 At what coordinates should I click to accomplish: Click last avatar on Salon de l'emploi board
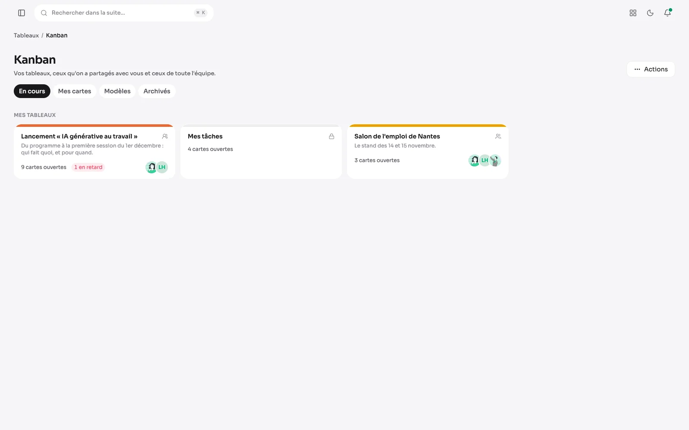coord(495,160)
